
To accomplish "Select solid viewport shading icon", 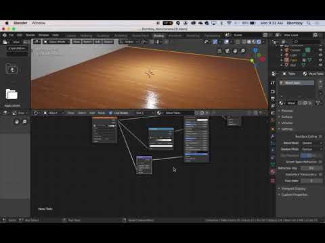I will (249, 42).
